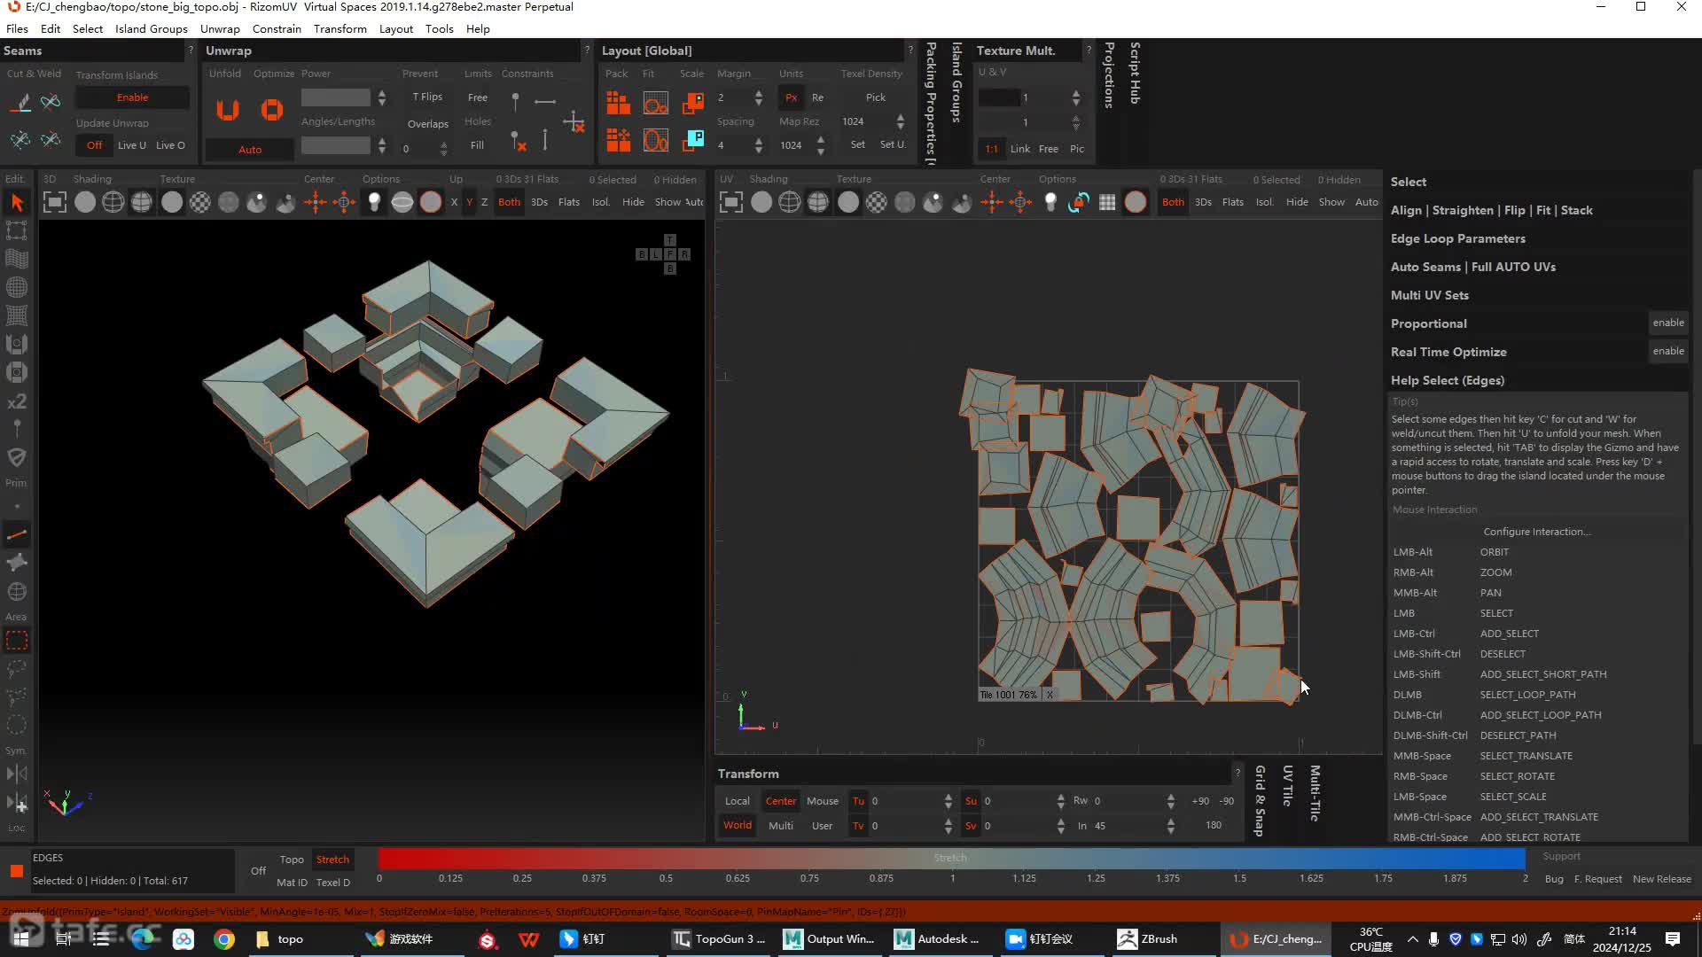Toggle Live U update option
Screen dimensions: 1702x957
132,145
